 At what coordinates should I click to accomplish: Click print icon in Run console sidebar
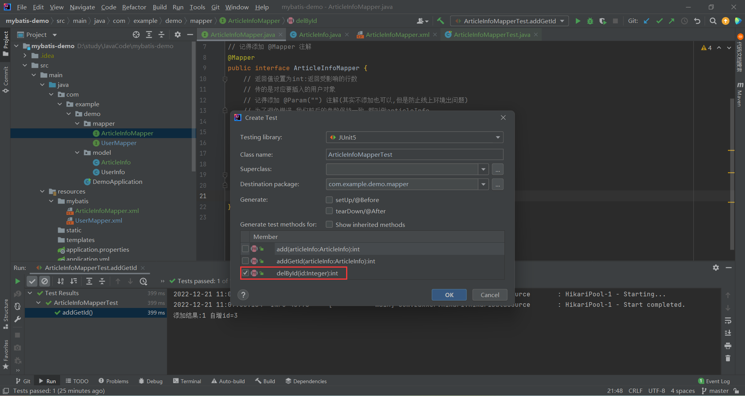(x=728, y=346)
